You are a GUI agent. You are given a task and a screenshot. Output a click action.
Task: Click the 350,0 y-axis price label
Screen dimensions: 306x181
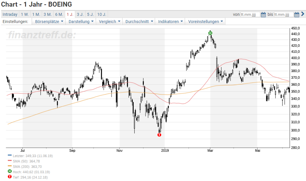pyautogui.click(x=295, y=91)
